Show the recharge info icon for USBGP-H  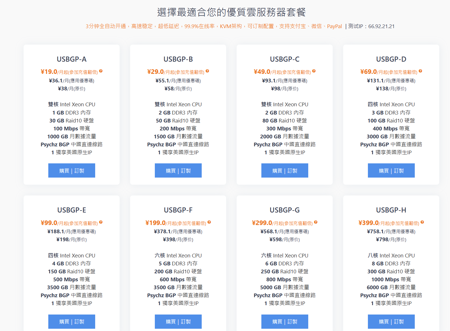422,222
